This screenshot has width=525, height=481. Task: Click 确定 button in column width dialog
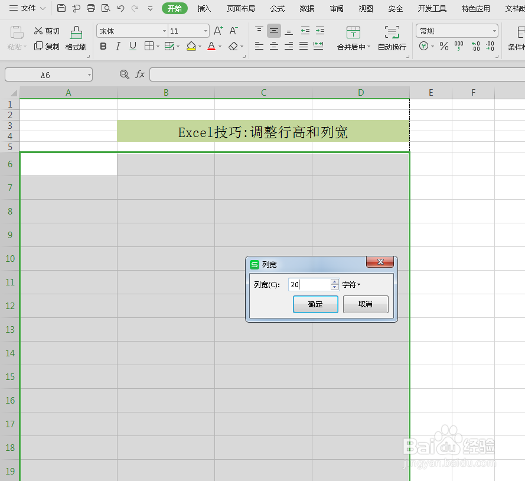[315, 304]
